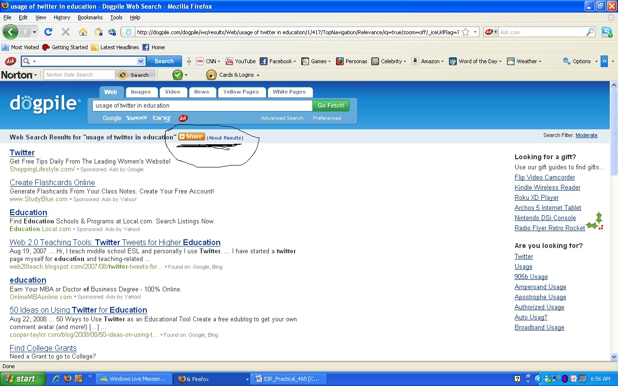Click in the dogpile search query field
The height and width of the screenshot is (386, 618).
point(202,106)
